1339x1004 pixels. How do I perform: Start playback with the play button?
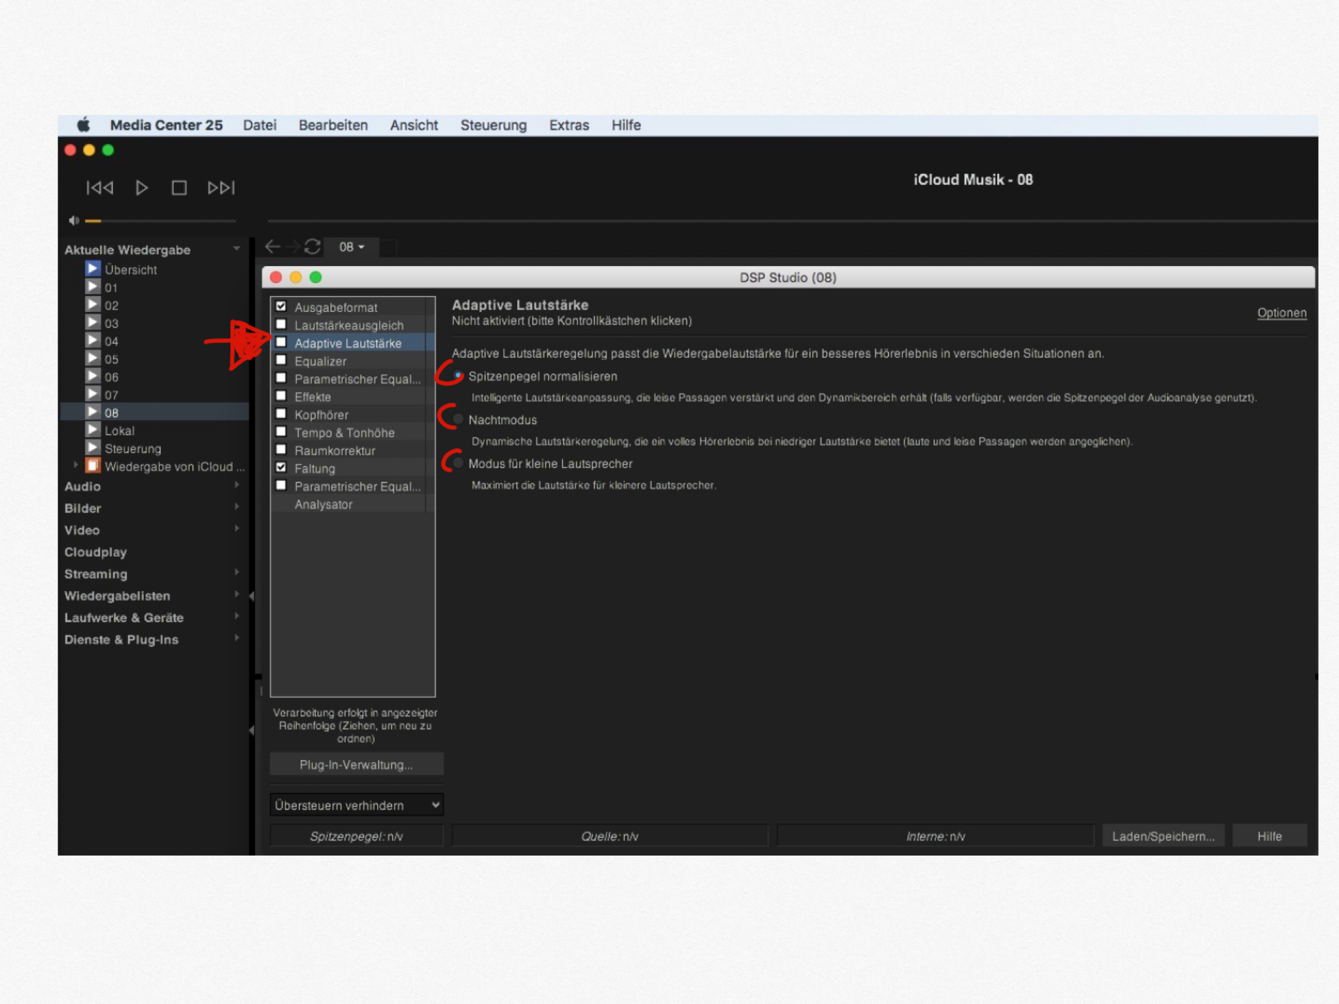(x=141, y=188)
